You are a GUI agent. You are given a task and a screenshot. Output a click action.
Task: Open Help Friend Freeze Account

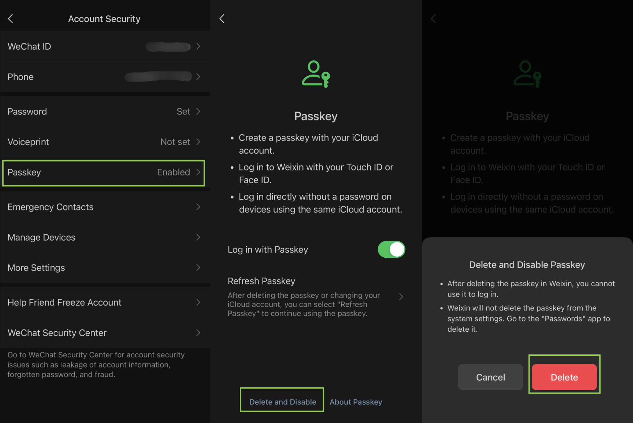point(104,303)
